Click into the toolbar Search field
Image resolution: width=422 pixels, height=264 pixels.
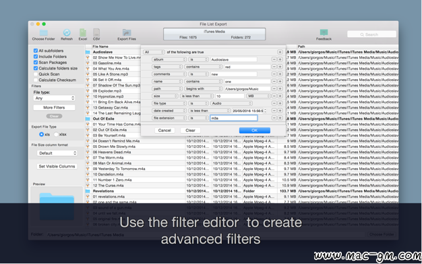(x=371, y=34)
